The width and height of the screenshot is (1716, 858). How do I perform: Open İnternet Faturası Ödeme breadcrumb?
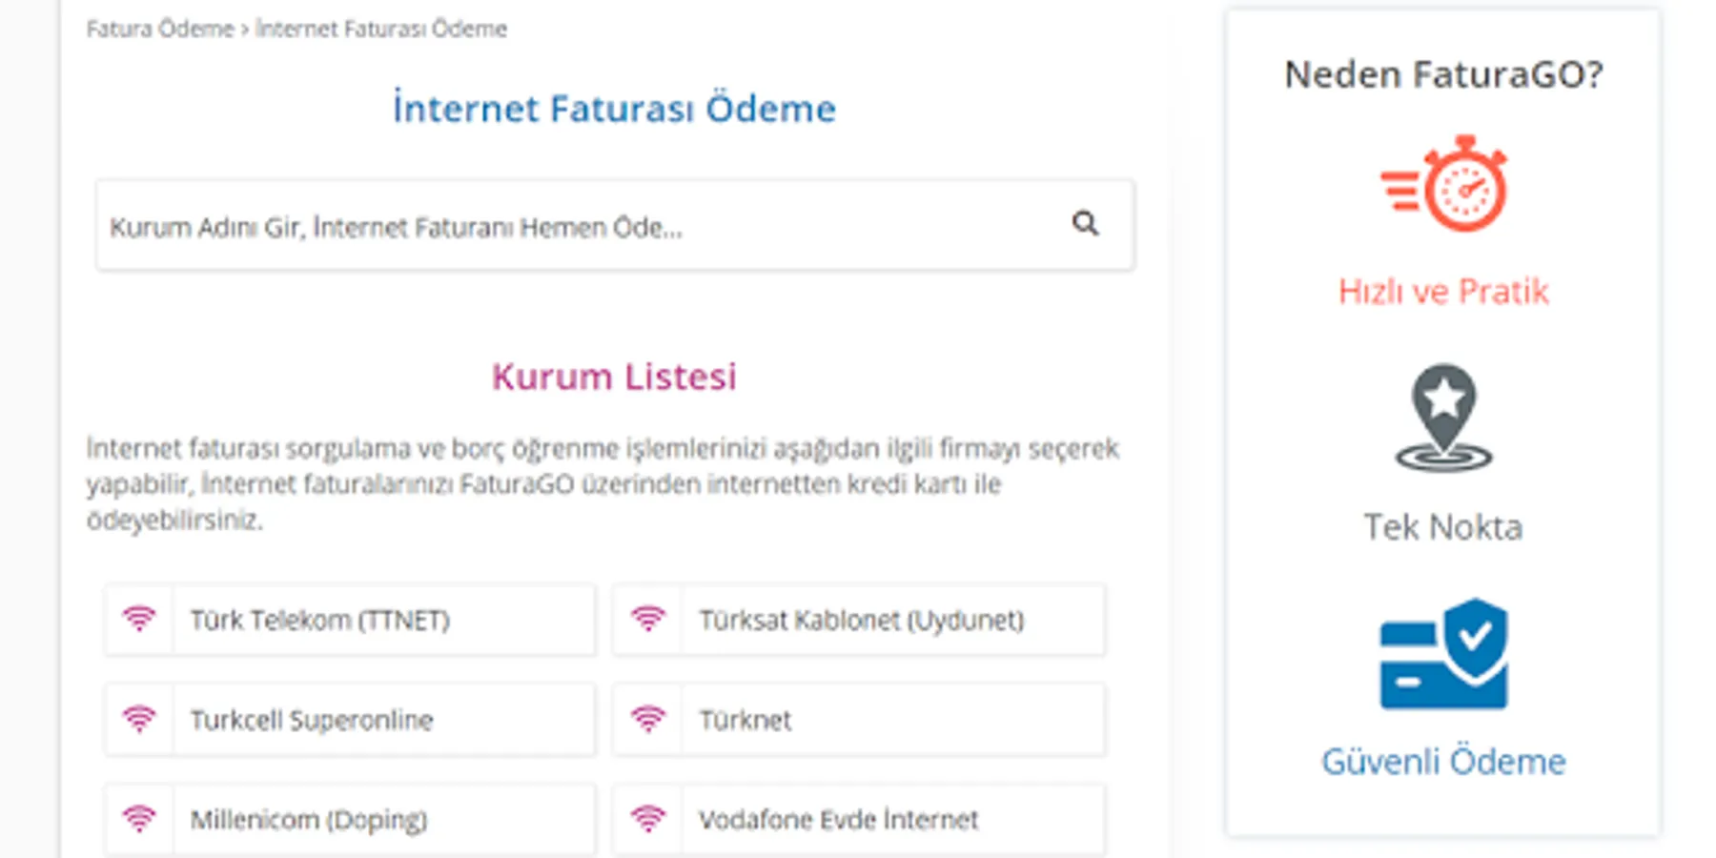[x=381, y=30]
